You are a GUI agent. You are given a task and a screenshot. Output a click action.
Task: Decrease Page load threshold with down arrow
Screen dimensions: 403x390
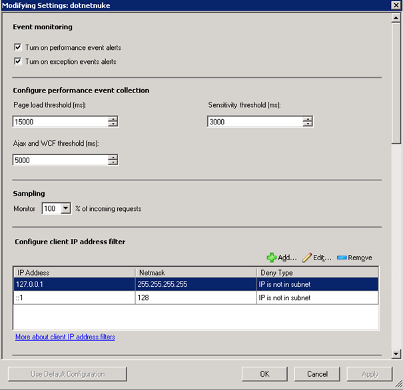pos(113,124)
